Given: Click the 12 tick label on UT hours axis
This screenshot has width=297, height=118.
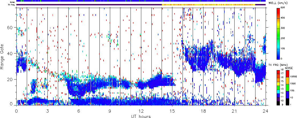Looking at the screenshot, I should point(141,110).
